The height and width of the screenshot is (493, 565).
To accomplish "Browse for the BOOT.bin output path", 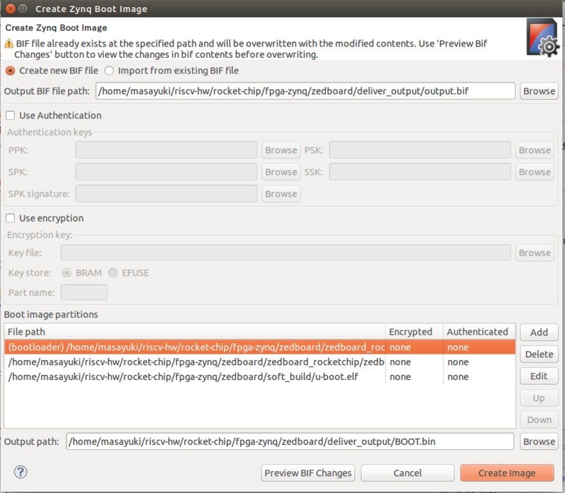I will coord(539,441).
